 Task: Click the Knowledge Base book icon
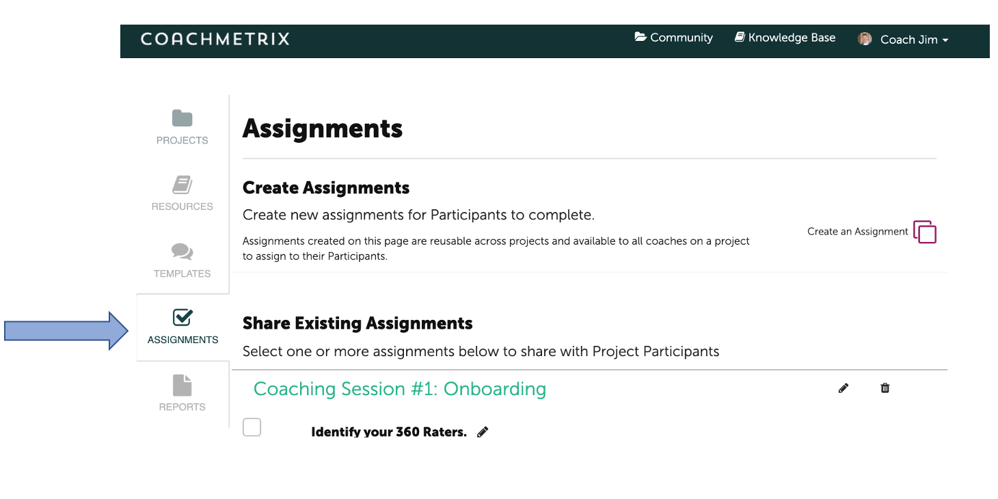click(740, 37)
